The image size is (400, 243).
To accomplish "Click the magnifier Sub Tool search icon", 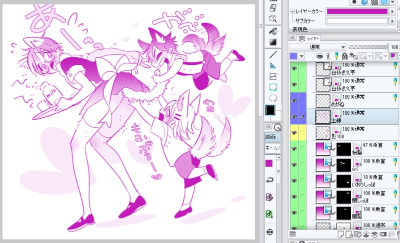I will pos(277,127).
